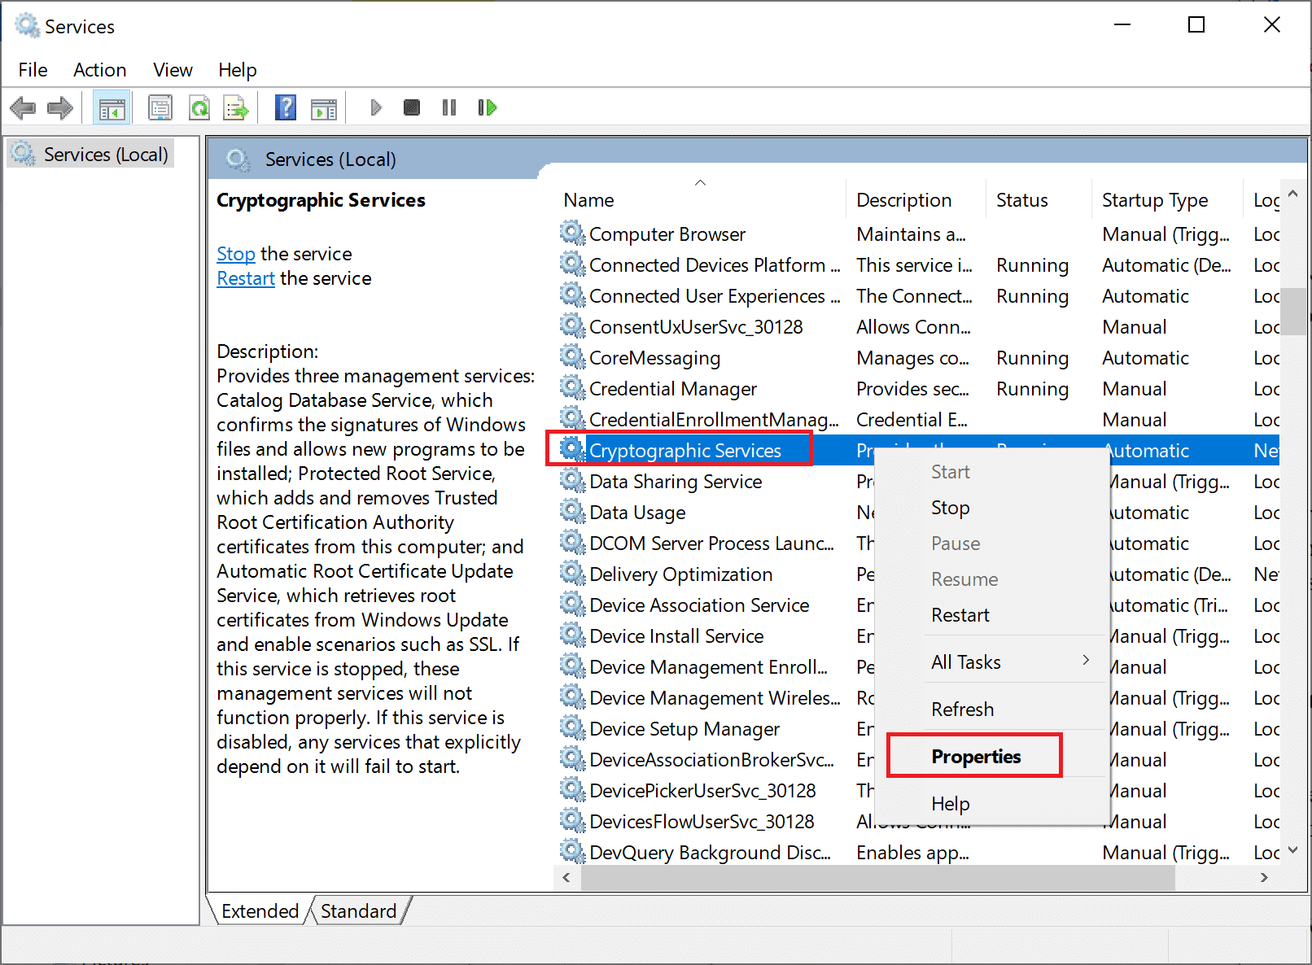Expand the All Tasks submenu
1312x965 pixels.
[x=966, y=662]
